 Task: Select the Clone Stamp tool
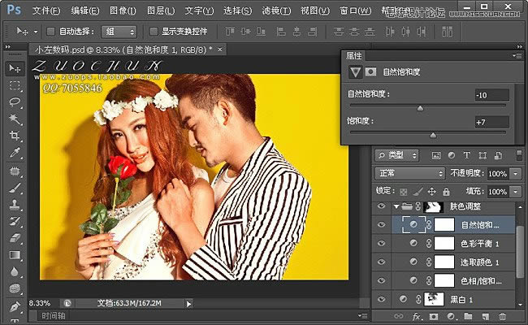[15, 205]
